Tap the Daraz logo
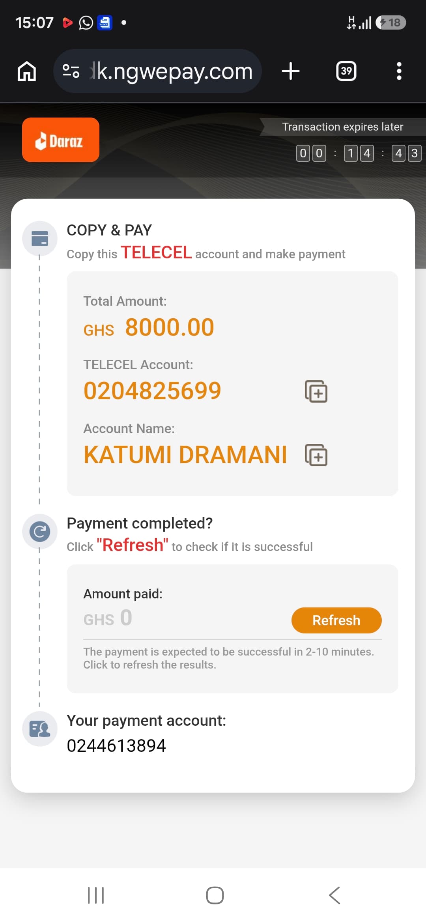This screenshot has width=426, height=923. [61, 140]
